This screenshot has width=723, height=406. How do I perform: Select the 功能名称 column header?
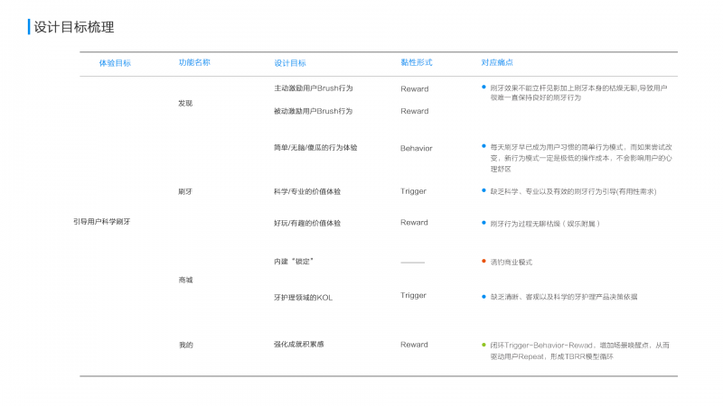[194, 62]
